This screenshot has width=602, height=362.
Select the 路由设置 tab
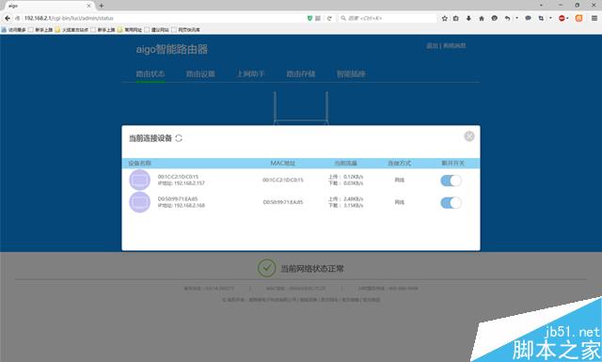click(200, 73)
